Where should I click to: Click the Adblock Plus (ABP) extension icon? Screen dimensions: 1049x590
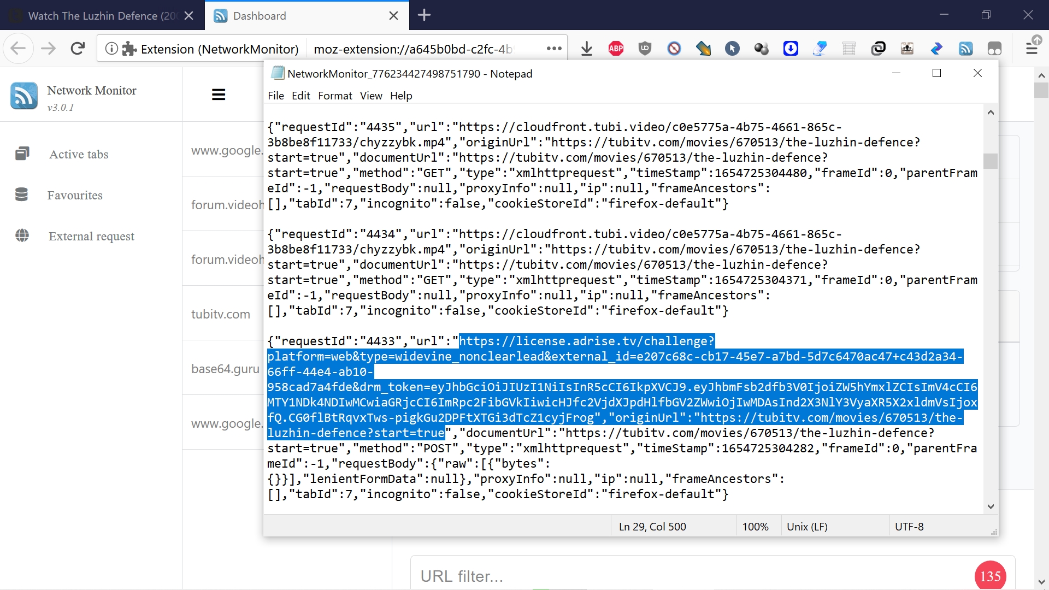616,49
